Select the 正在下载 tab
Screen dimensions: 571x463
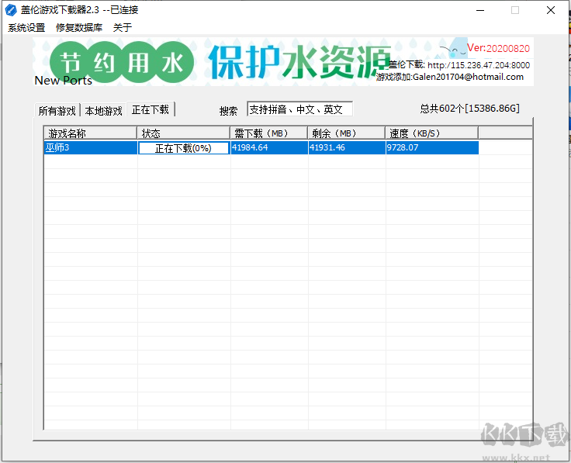pos(151,110)
